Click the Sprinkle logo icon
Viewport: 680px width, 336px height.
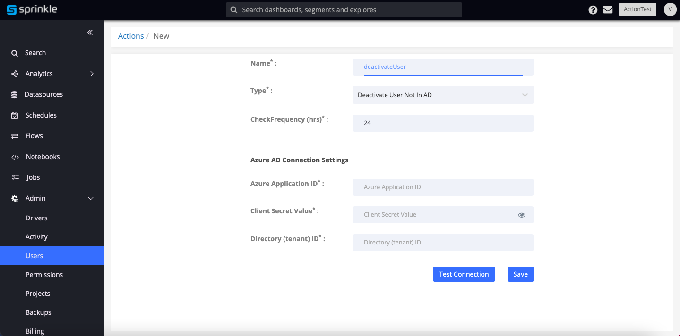[12, 10]
